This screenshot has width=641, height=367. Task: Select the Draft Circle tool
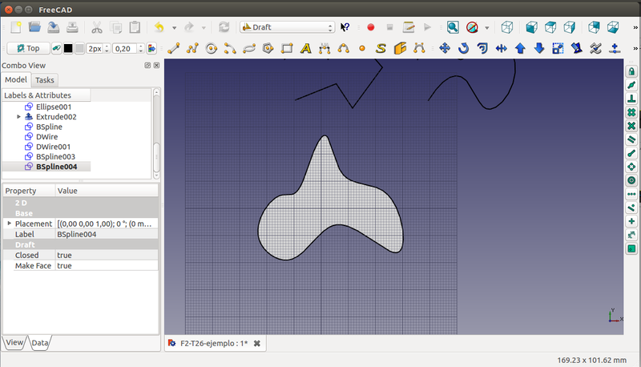[212, 48]
